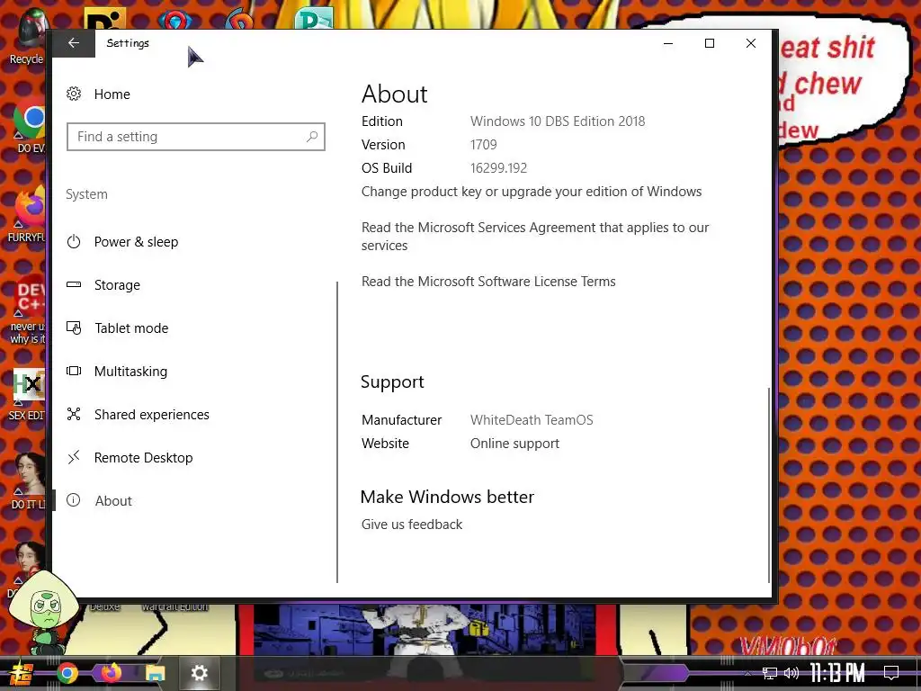Image resolution: width=921 pixels, height=691 pixels.
Task: Click the network tray icon
Action: [x=770, y=673]
